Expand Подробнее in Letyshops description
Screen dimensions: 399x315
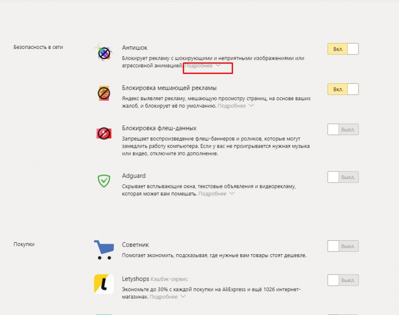pyautogui.click(x=168, y=297)
